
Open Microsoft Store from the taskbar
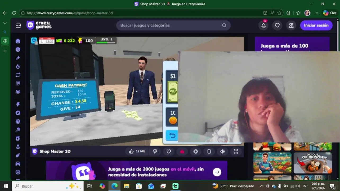[139, 186]
